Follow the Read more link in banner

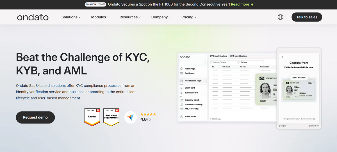pos(242,4)
